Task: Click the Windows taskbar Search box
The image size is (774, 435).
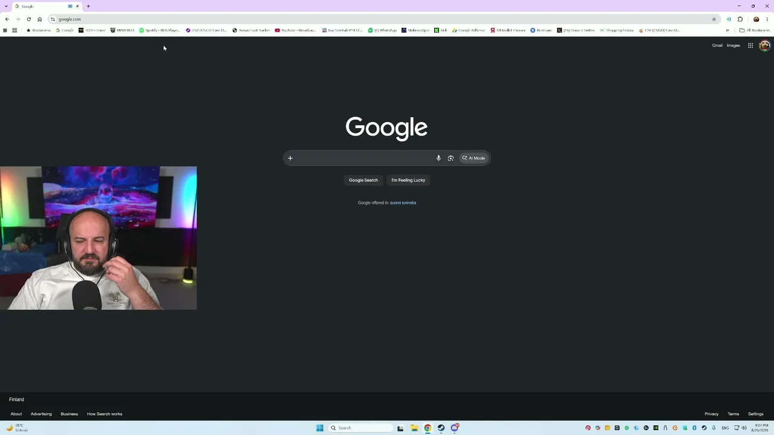Action: (360, 428)
